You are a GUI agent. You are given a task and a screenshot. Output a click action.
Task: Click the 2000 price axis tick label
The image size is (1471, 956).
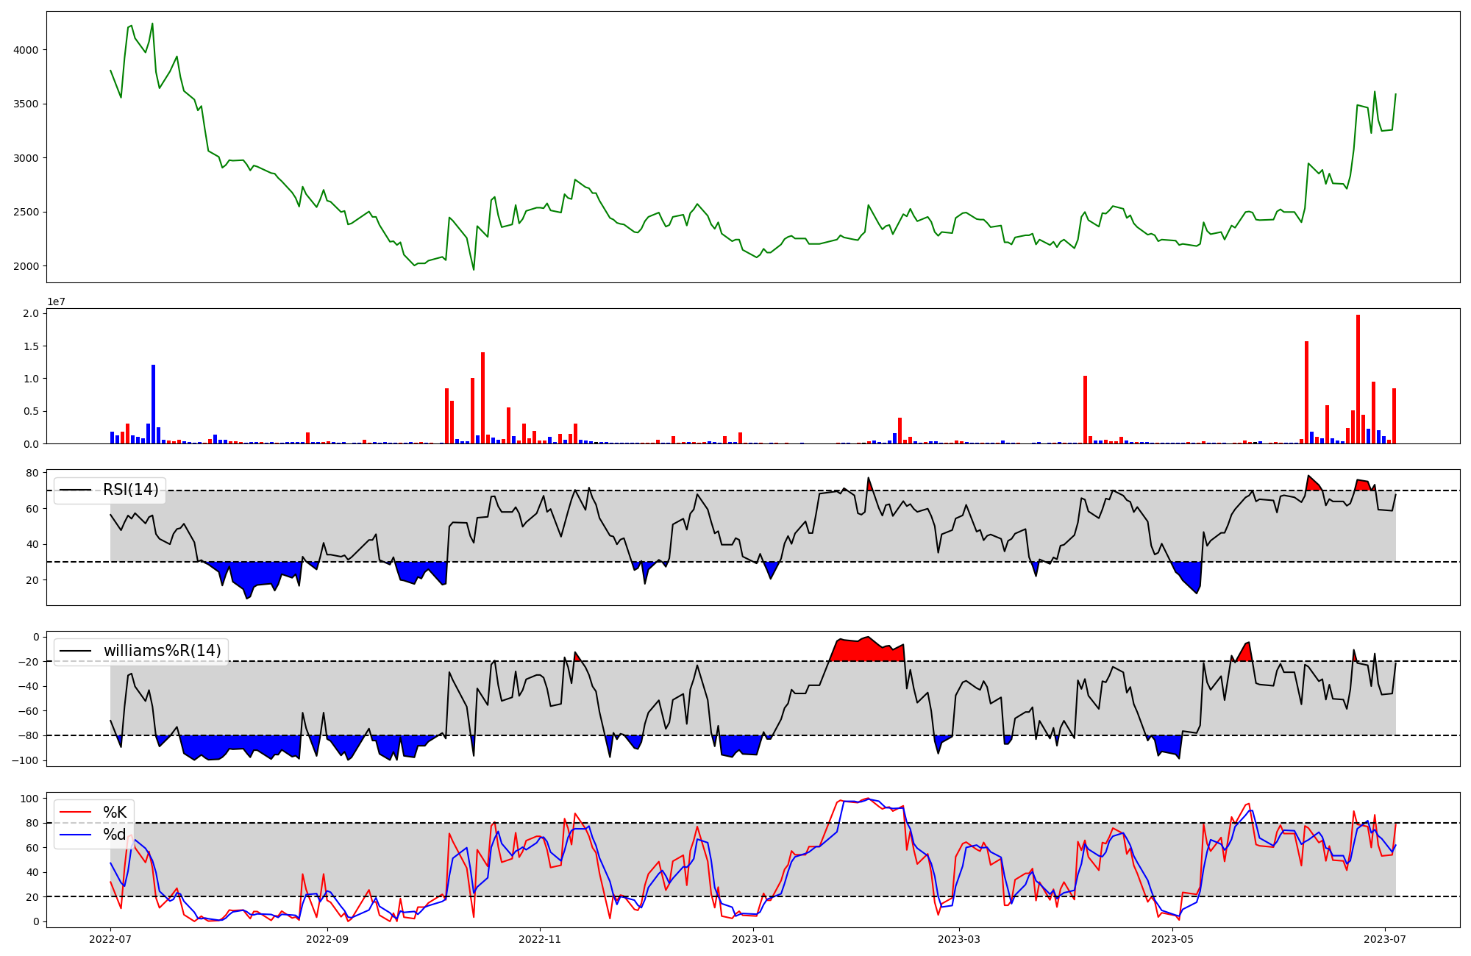pos(26,266)
